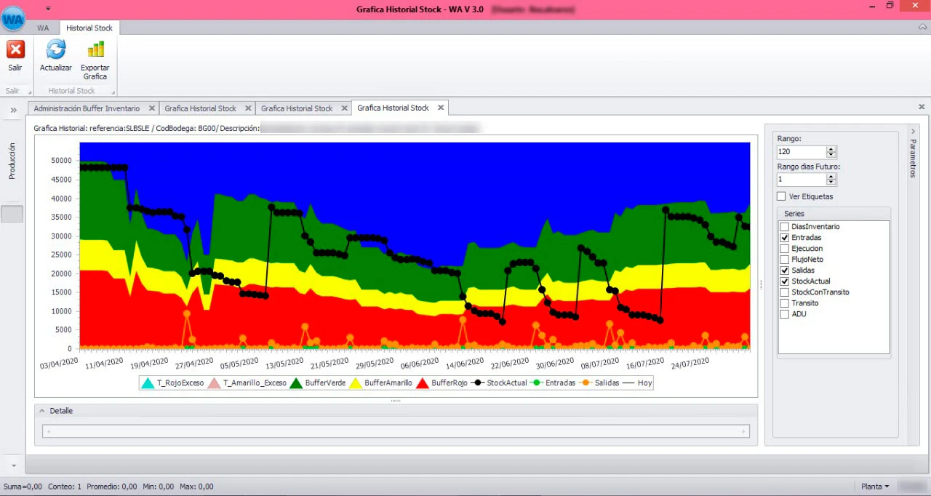
Task: Expand the left navigation panel chevron
Action: click(13, 110)
